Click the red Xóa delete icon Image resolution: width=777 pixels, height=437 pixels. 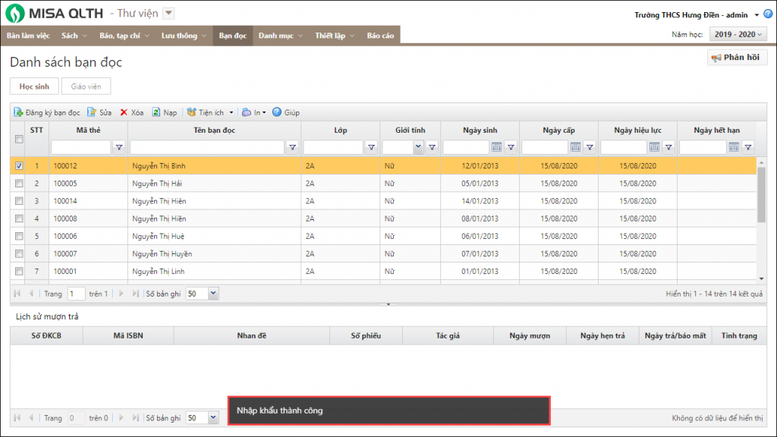pyautogui.click(x=124, y=112)
